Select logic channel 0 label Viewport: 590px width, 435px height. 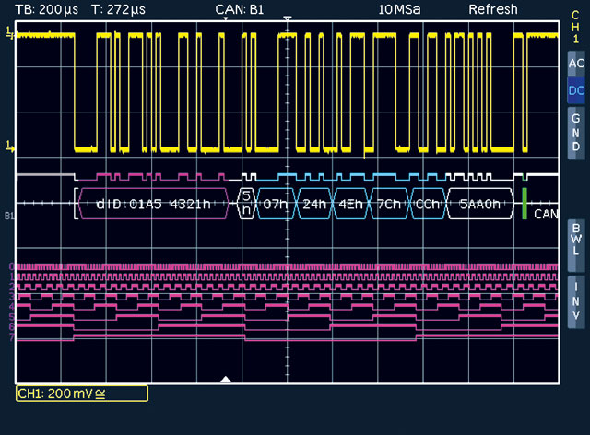(x=12, y=266)
